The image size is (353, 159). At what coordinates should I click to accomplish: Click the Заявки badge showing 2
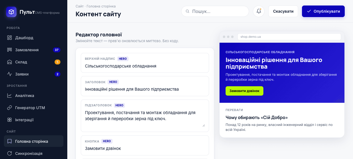point(57,74)
